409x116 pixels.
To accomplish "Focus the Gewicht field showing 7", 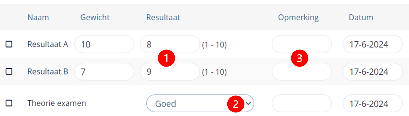I will pyautogui.click(x=104, y=72).
